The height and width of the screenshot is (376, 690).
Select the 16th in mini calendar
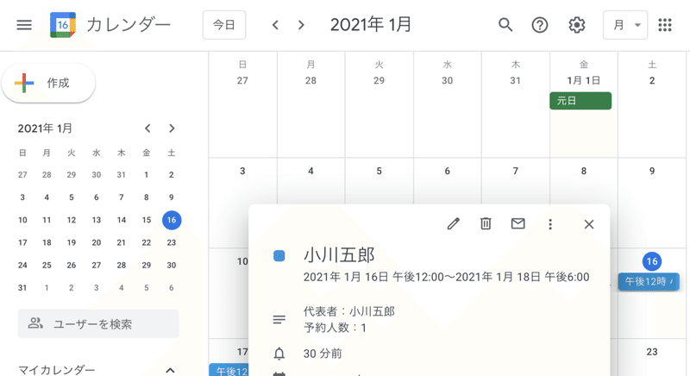pos(172,220)
